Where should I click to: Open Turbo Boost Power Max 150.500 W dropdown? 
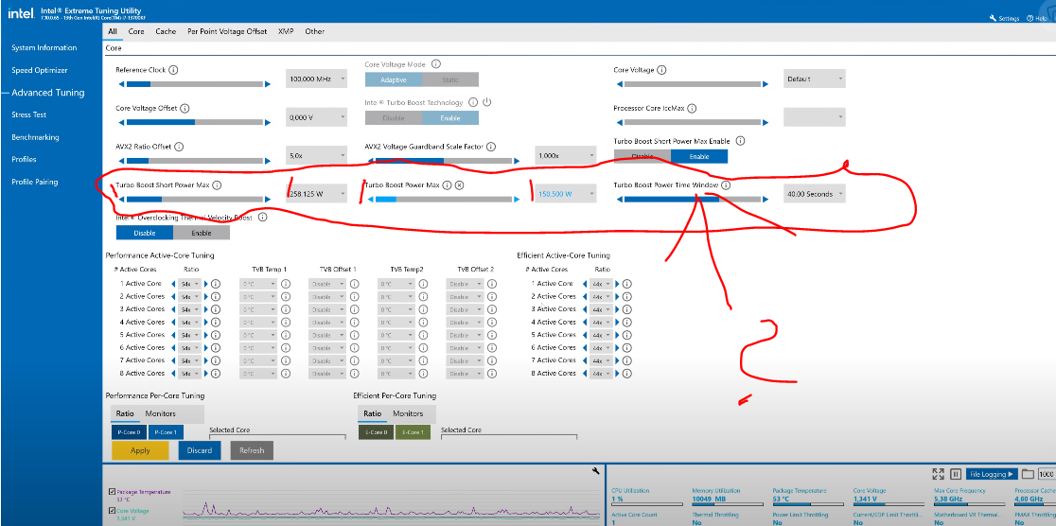pos(566,194)
